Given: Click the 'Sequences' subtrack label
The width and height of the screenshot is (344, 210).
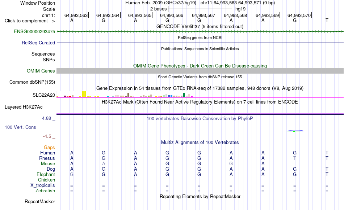Looking at the screenshot, I should point(43,54).
